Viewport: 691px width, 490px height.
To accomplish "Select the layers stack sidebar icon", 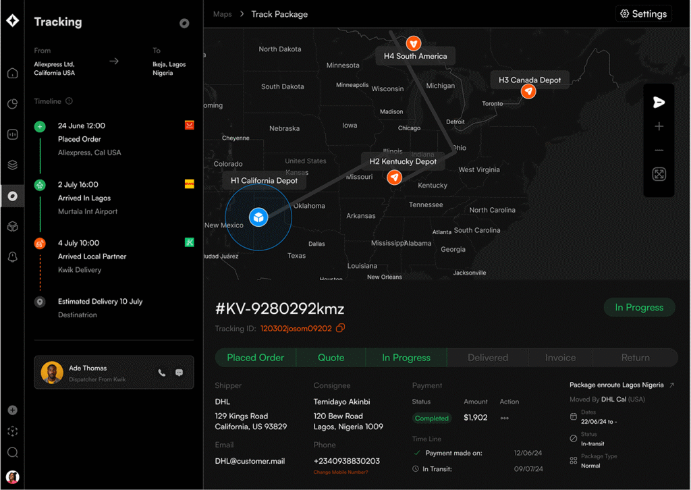I will [12, 165].
